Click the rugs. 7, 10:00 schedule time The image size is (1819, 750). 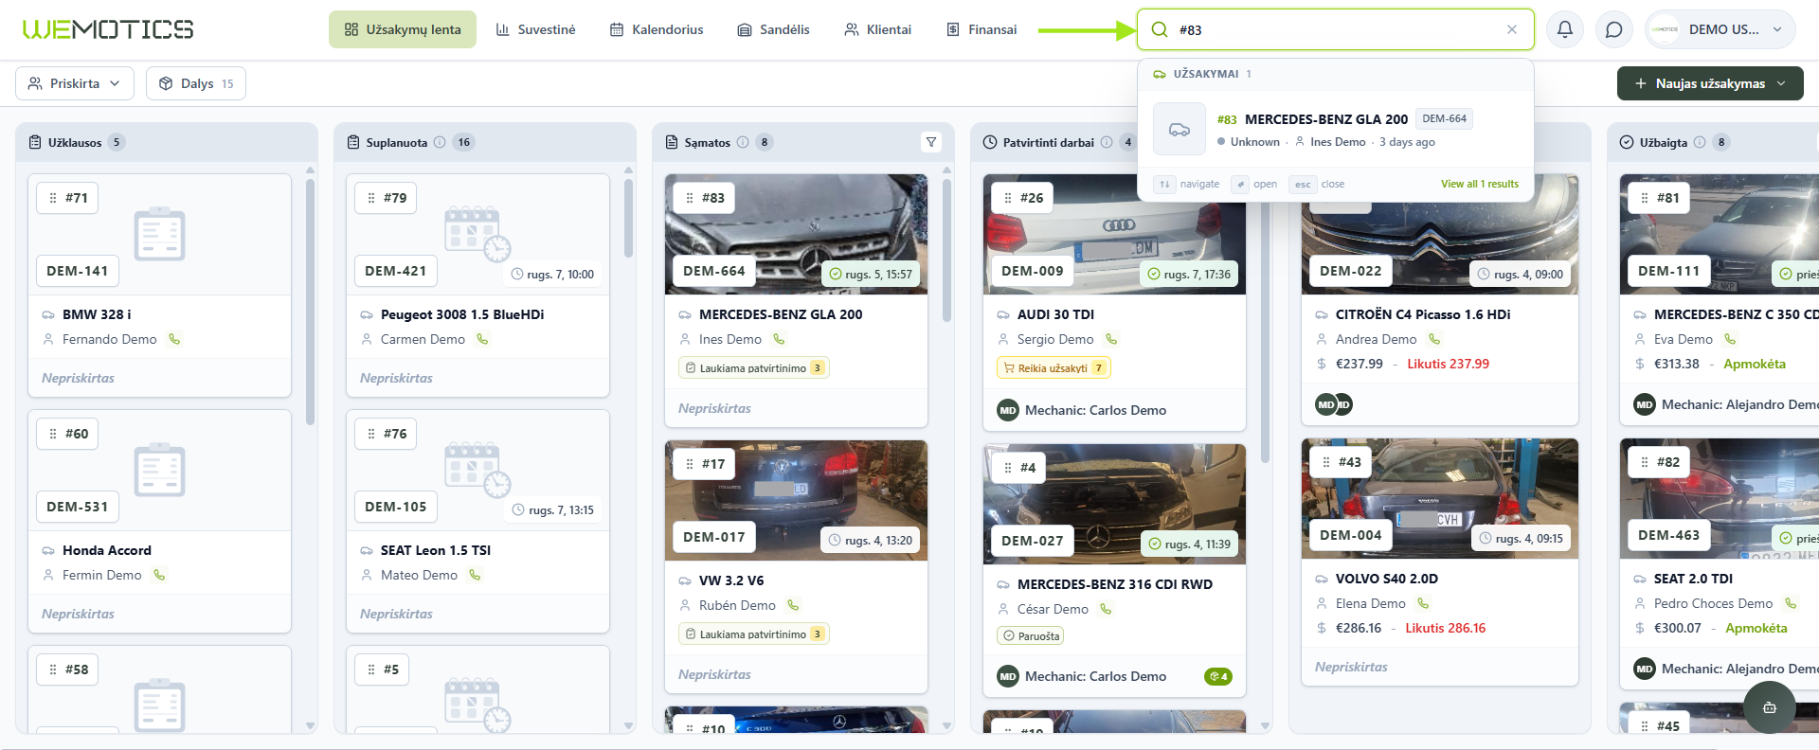[x=552, y=275]
